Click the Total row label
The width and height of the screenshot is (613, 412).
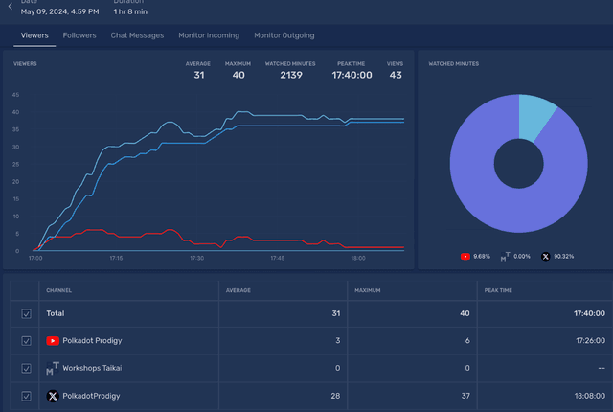[x=56, y=313]
